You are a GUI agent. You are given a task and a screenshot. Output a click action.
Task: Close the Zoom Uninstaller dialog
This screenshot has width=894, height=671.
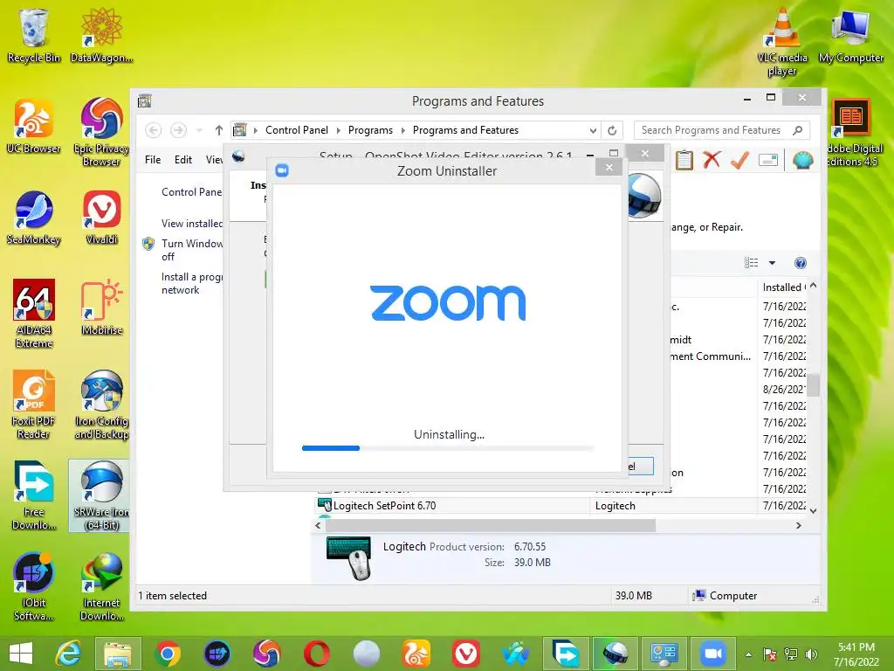tap(609, 167)
